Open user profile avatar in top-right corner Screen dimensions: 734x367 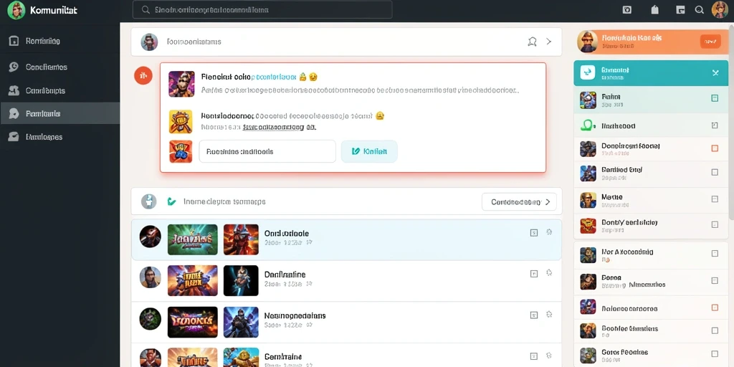tap(720, 10)
